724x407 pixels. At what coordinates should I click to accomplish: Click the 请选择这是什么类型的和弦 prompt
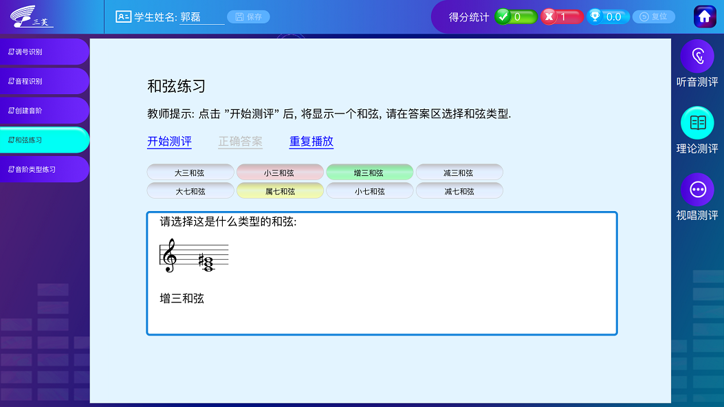coord(228,222)
